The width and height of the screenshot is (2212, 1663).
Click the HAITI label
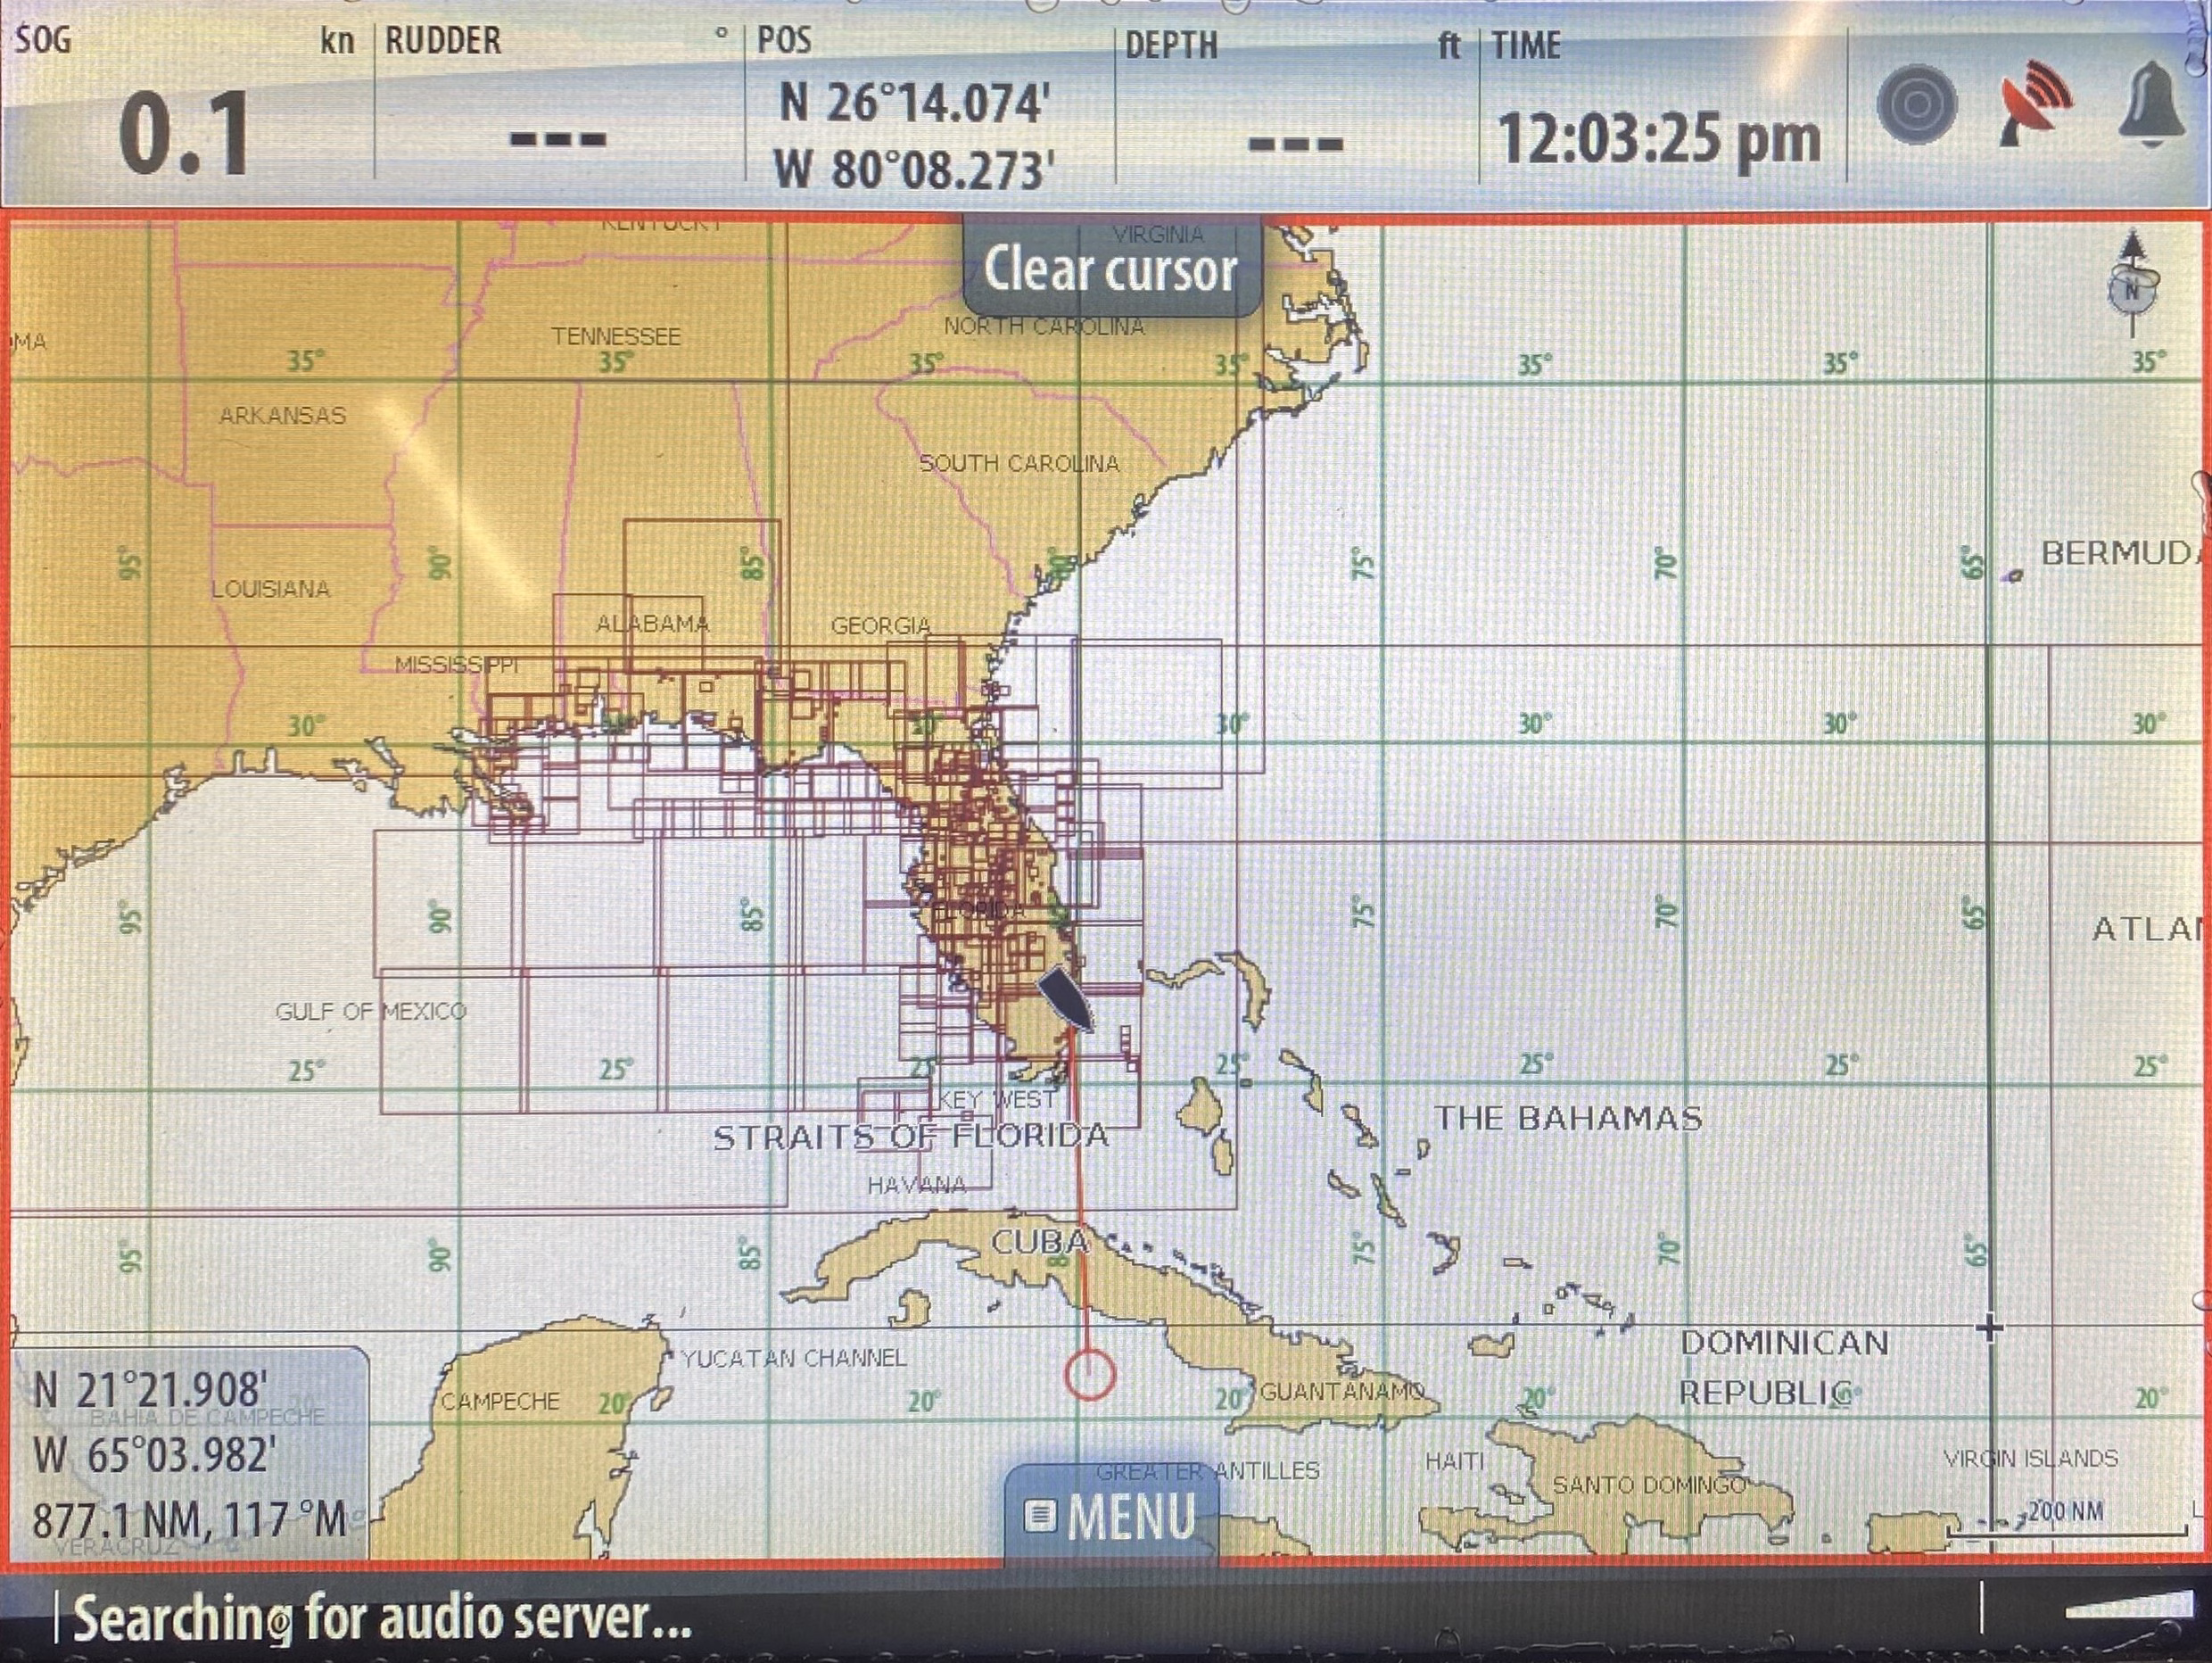pyautogui.click(x=1454, y=1461)
